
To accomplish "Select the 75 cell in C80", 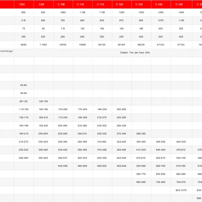I will pyautogui.click(x=24, y=29).
